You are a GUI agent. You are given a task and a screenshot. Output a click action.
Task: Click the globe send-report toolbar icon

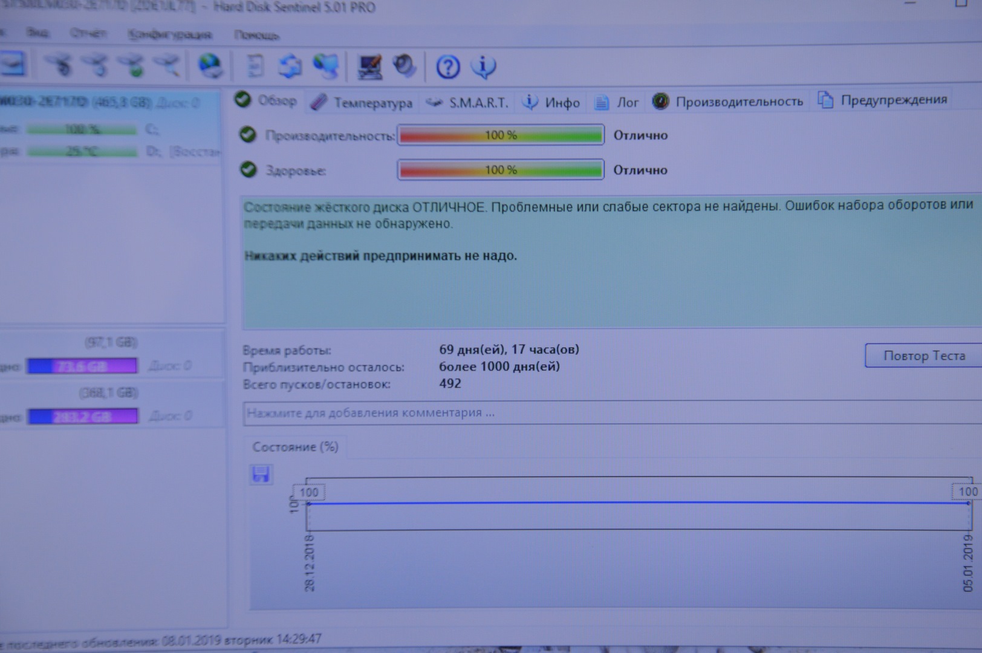[x=210, y=66]
